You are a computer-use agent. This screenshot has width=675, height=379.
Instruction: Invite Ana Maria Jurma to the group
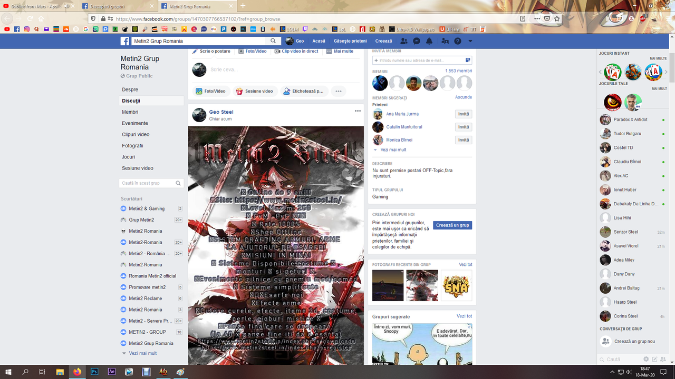click(x=464, y=114)
